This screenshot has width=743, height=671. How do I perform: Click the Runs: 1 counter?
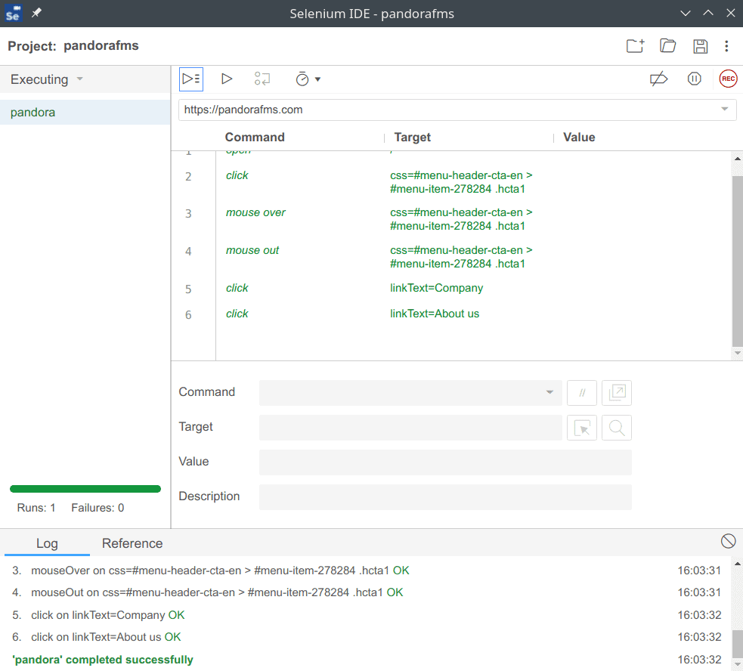pyautogui.click(x=36, y=508)
